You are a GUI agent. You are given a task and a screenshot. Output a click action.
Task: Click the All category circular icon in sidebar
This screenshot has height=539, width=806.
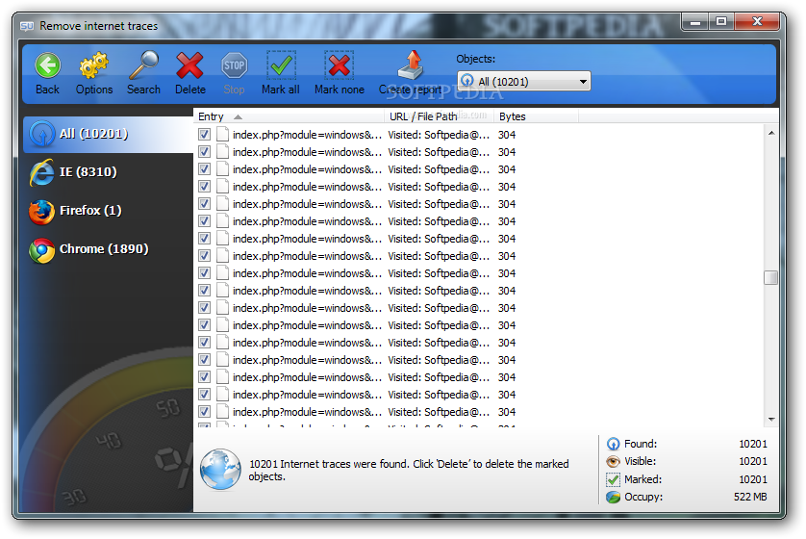point(41,134)
